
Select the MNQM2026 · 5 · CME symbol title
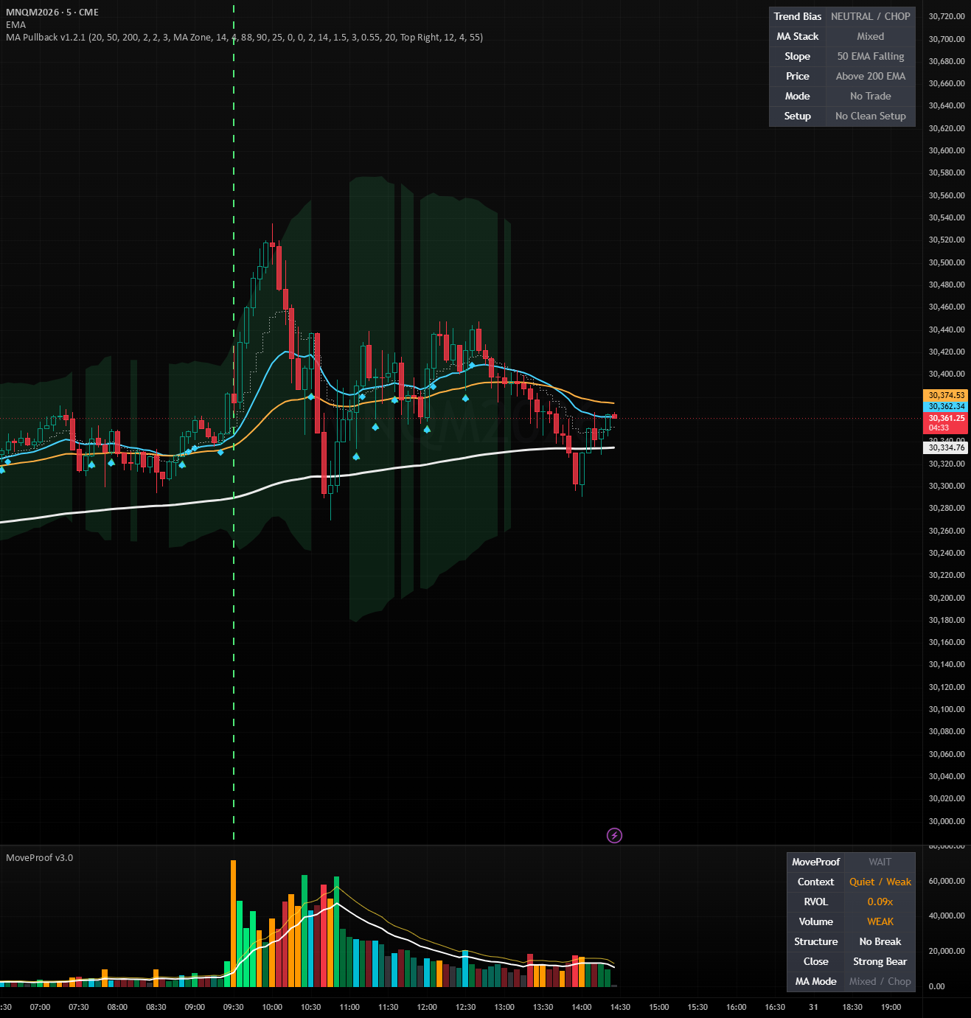pos(52,12)
